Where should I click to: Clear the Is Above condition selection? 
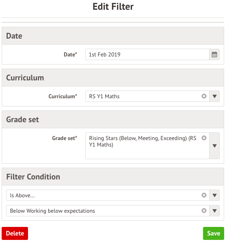tap(204, 195)
